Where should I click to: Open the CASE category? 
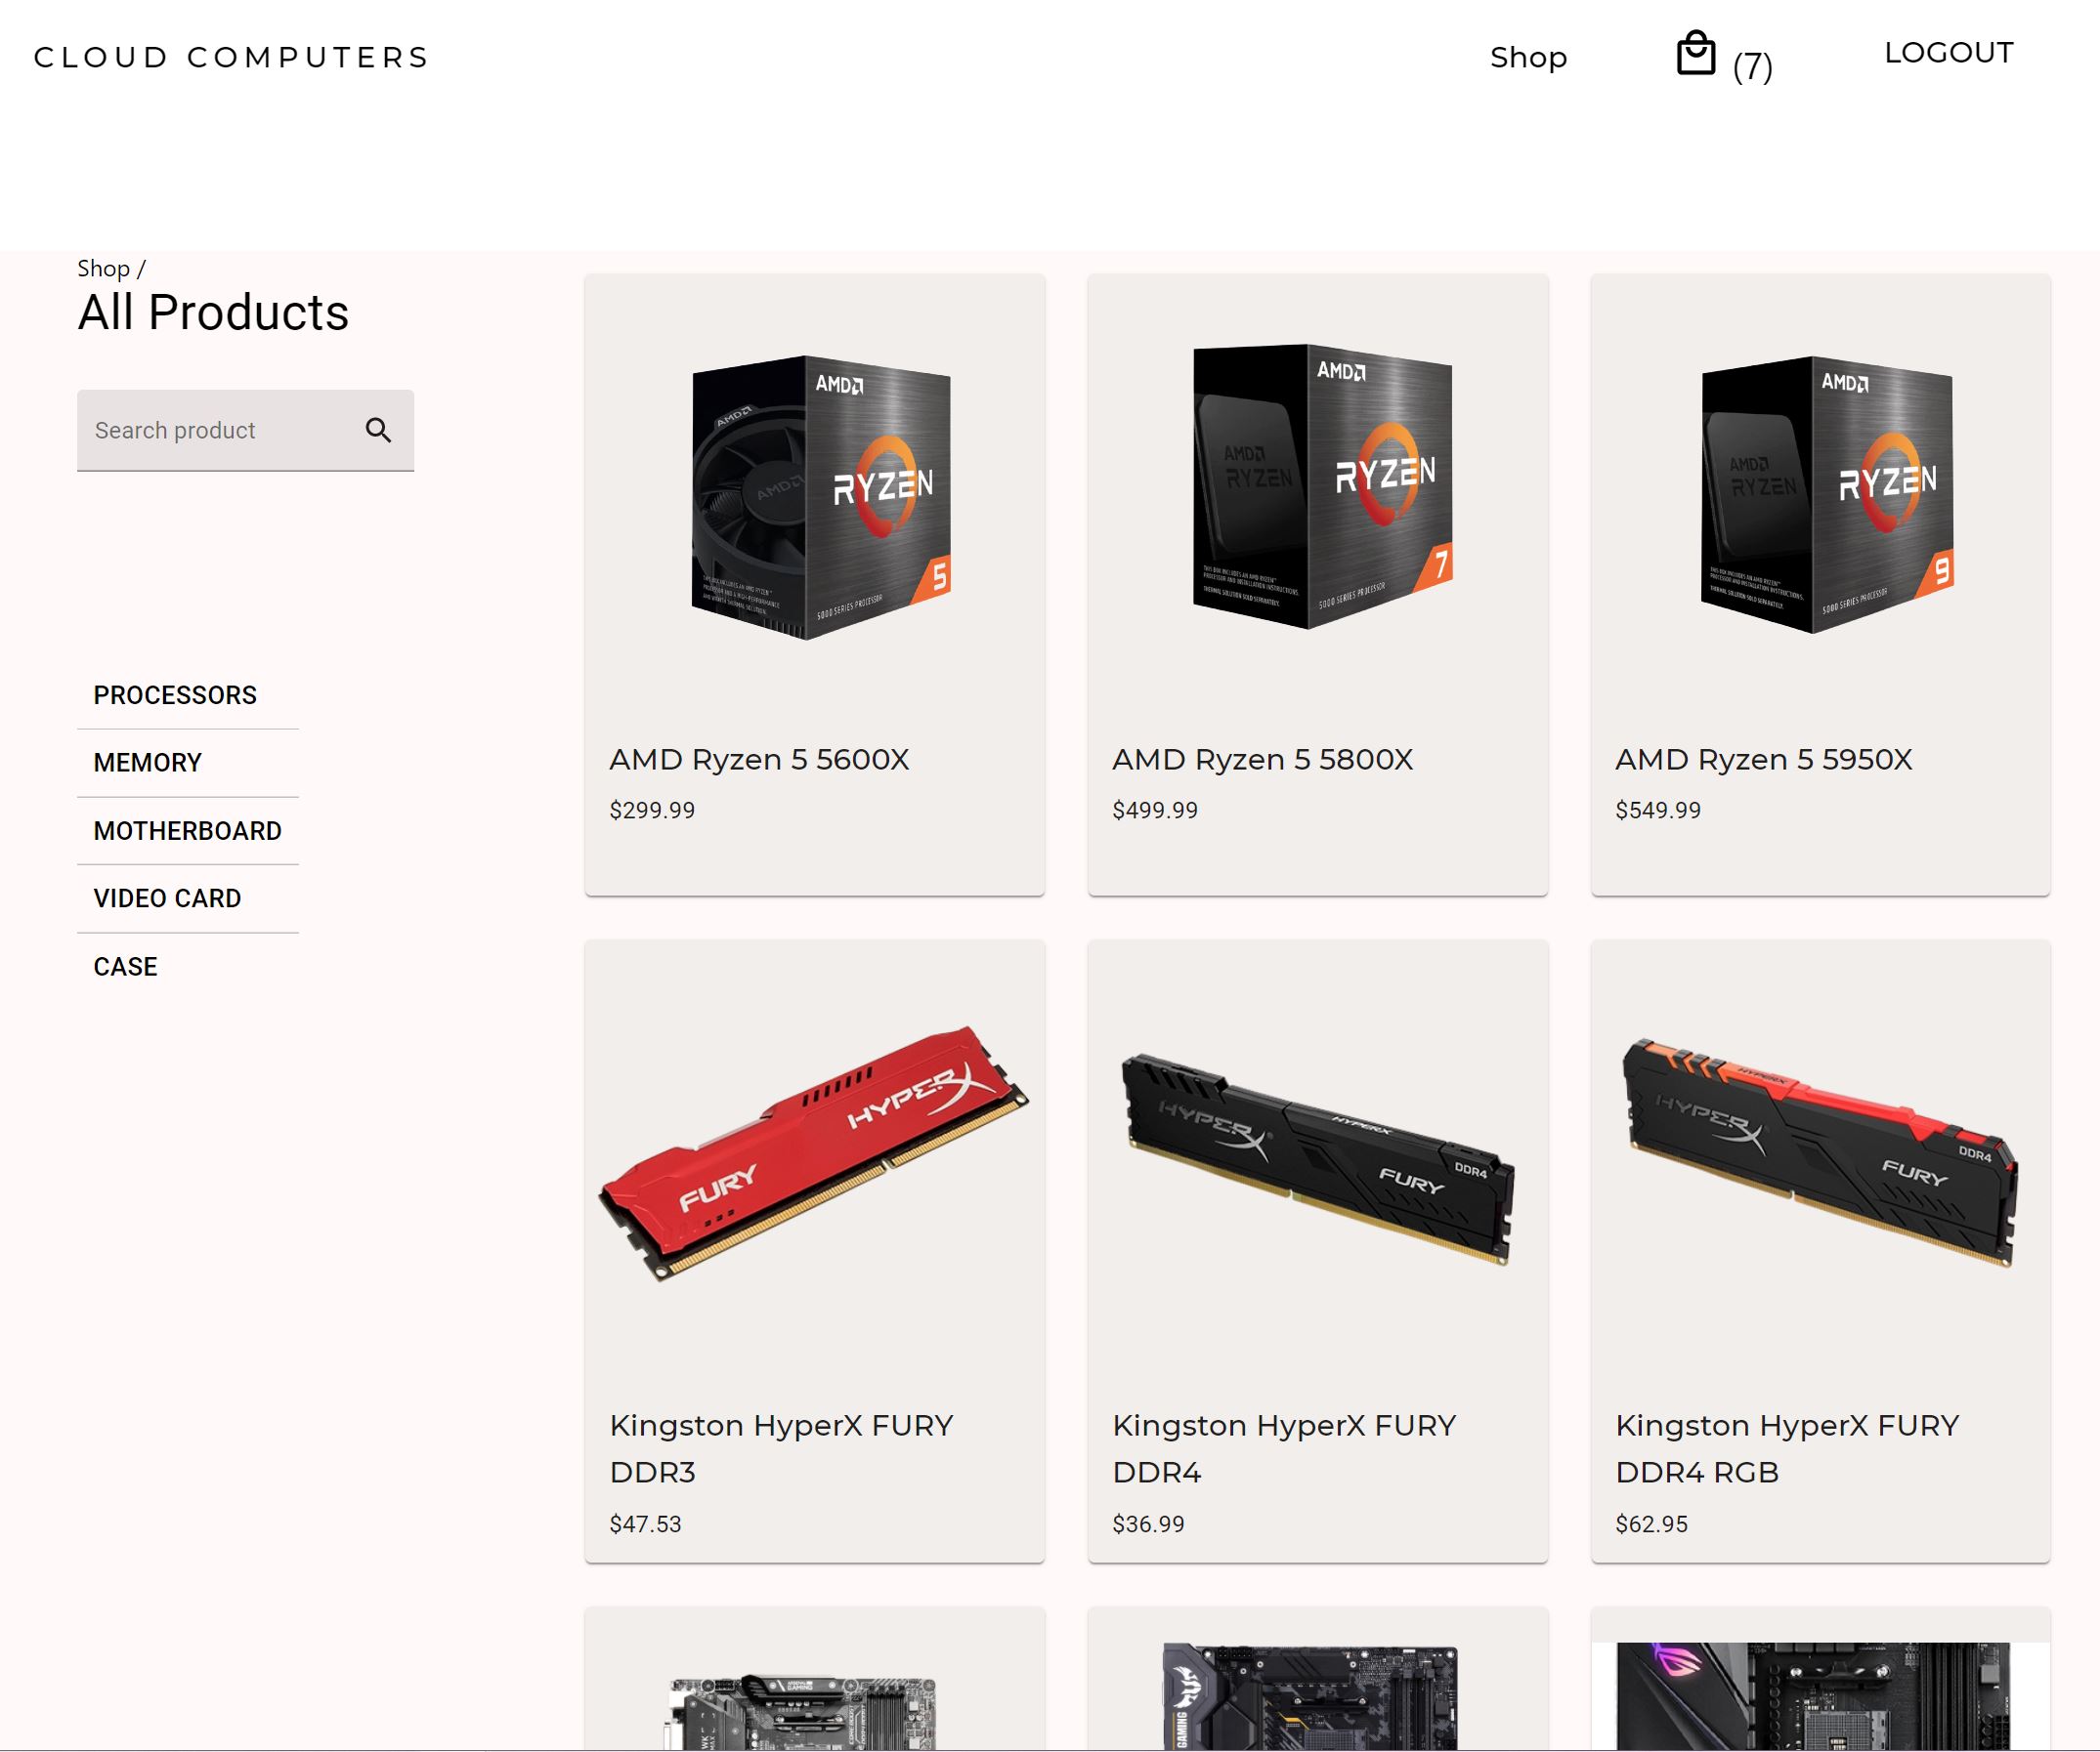(x=125, y=967)
